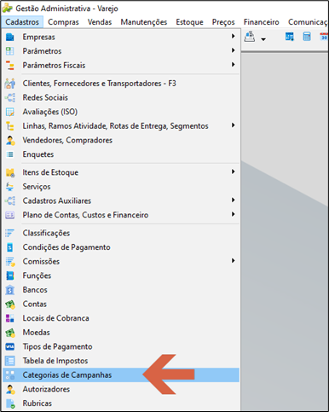Click the Serviços icon
The width and height of the screenshot is (329, 412).
(10, 187)
